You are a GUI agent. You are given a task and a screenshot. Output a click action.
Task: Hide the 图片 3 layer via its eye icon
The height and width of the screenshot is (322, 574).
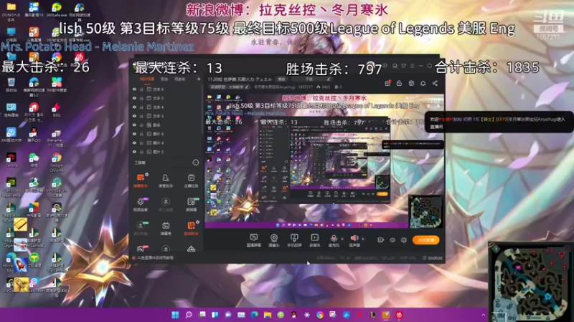[x=134, y=152]
